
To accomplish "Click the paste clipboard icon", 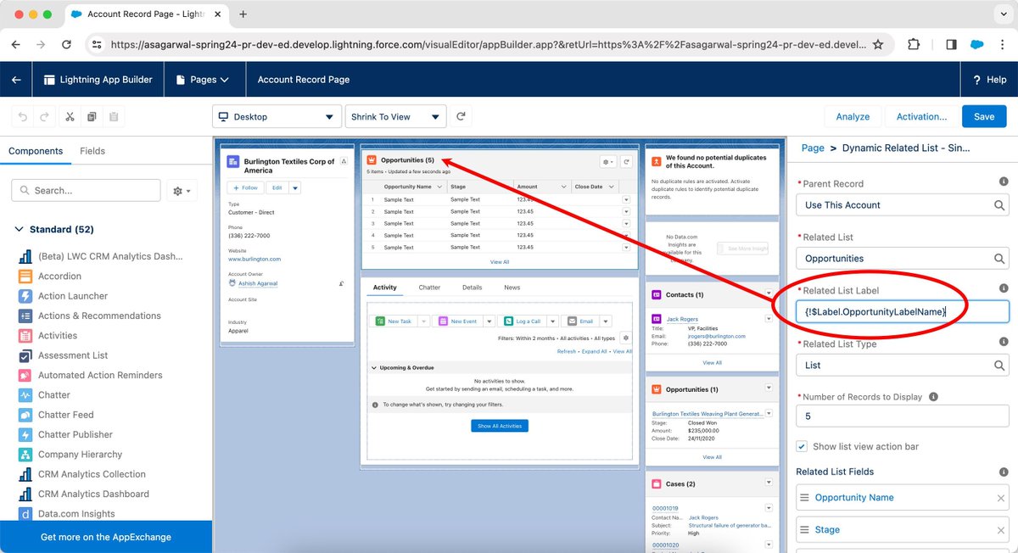I will pos(114,117).
